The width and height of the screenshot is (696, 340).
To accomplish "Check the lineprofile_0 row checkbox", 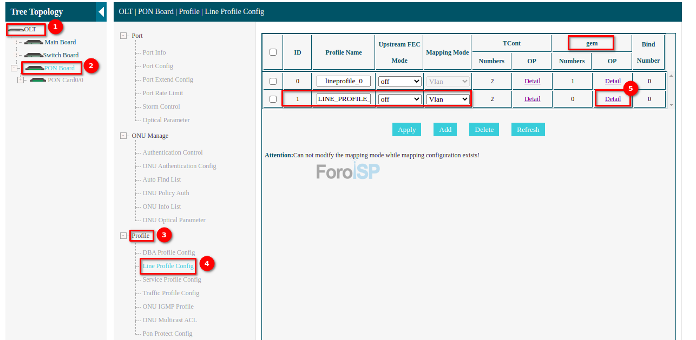I will click(x=273, y=82).
